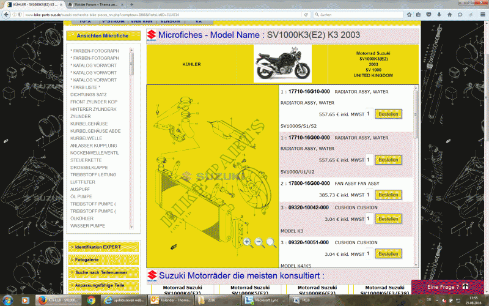Order cushion 09320-10042-000 with Bestellen
The width and height of the screenshot is (489, 306).
coord(388,219)
